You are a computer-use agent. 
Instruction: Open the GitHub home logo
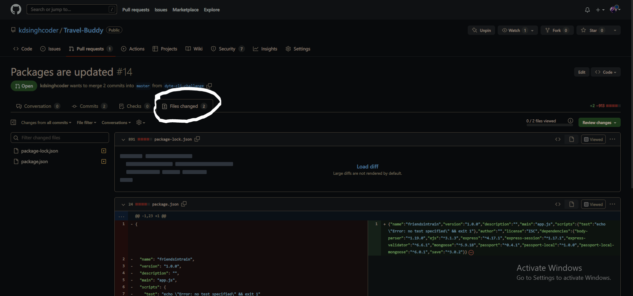(16, 9)
